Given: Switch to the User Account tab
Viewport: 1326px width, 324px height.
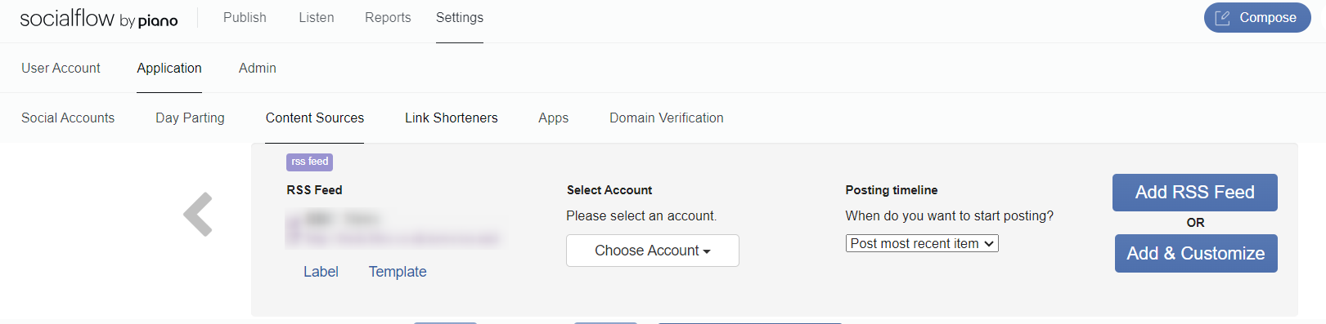Looking at the screenshot, I should pyautogui.click(x=61, y=68).
